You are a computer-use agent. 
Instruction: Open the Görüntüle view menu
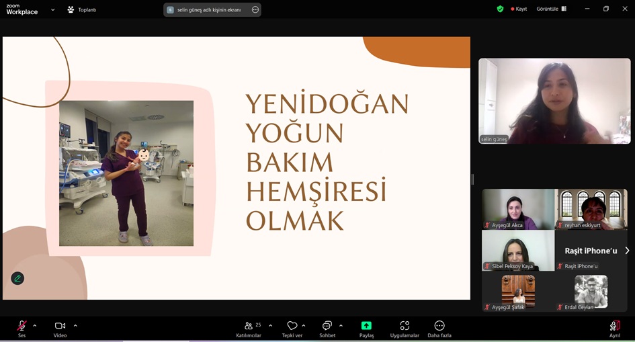click(x=551, y=9)
